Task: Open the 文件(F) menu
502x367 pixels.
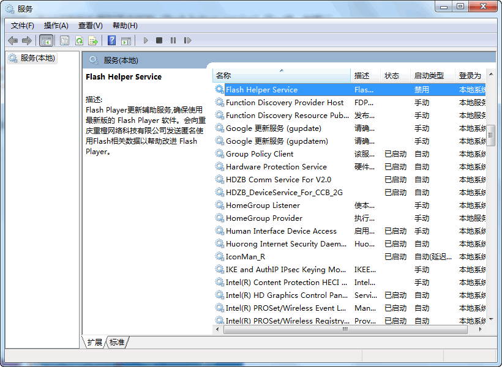Action: 23,25
